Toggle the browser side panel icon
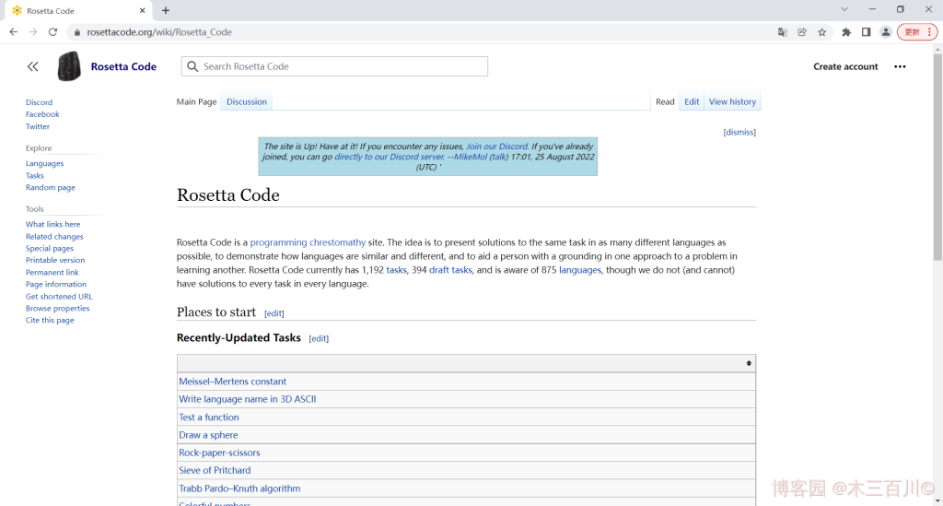This screenshot has height=506, width=943. click(x=866, y=32)
